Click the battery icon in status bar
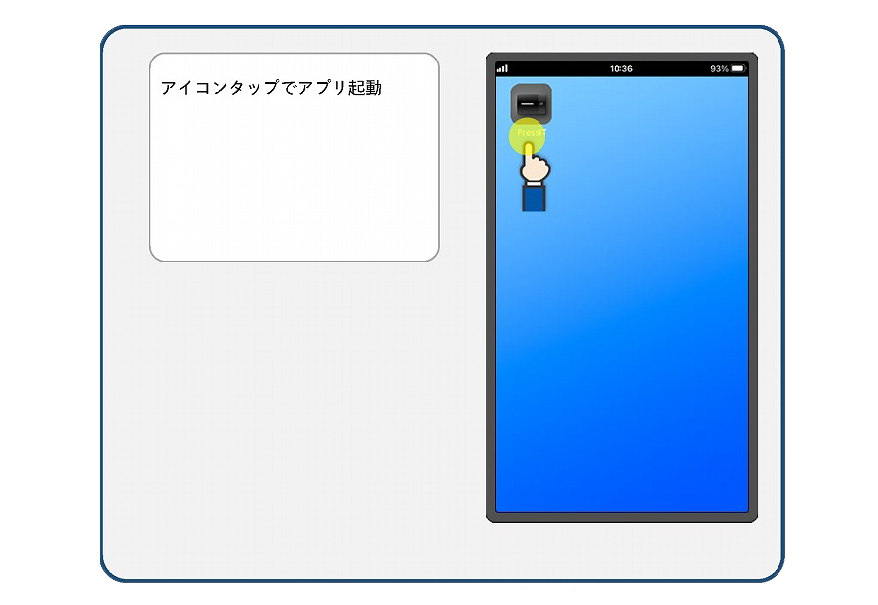The height and width of the screenshot is (605, 878). 738,69
